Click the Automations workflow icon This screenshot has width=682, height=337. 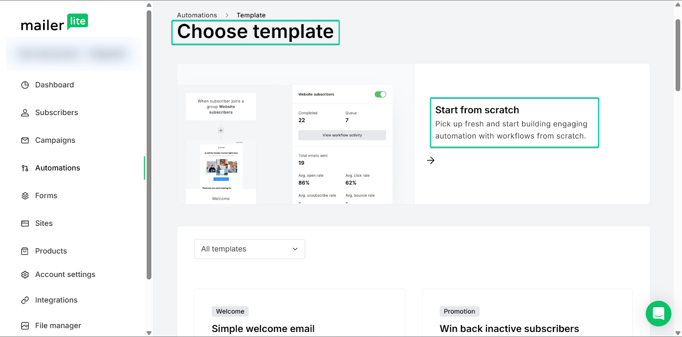coord(25,168)
